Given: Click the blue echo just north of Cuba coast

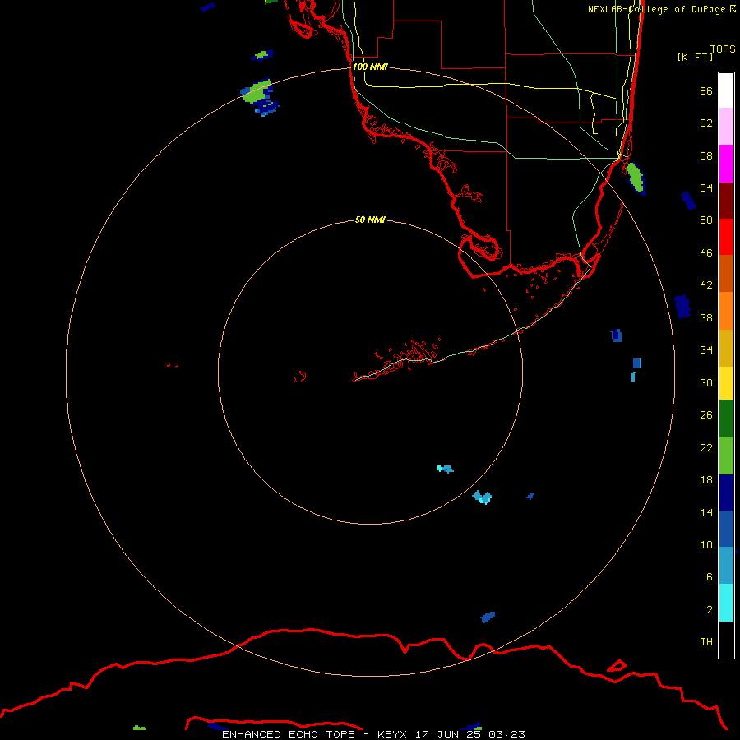Looking at the screenshot, I should 488,617.
